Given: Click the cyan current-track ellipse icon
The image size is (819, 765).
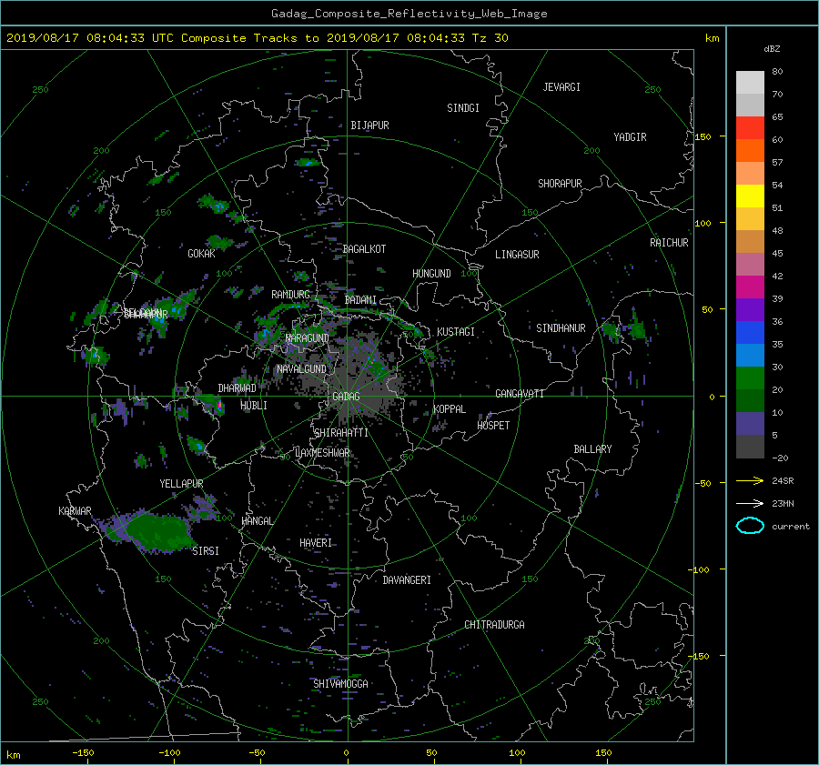Looking at the screenshot, I should pos(750,526).
